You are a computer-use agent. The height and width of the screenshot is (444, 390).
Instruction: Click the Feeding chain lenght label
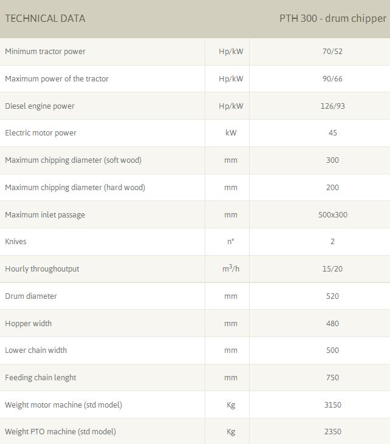(x=41, y=378)
